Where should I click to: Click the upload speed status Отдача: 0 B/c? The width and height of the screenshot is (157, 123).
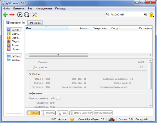133,119
